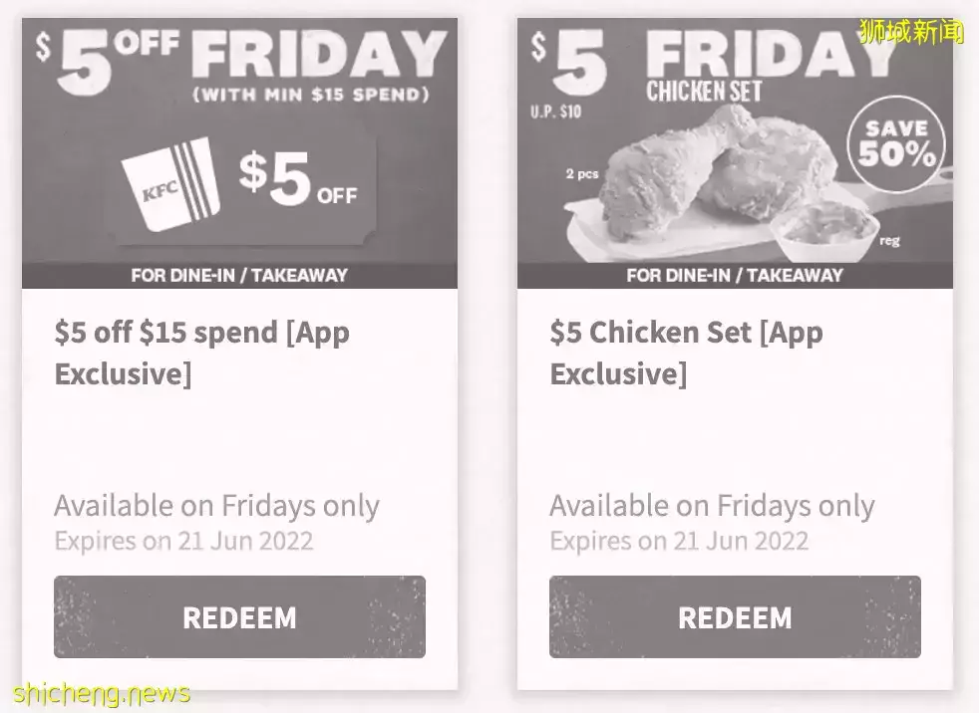Click the $5 OFF ticket voucher graphic
Image resolution: width=979 pixels, height=713 pixels.
pos(242,188)
